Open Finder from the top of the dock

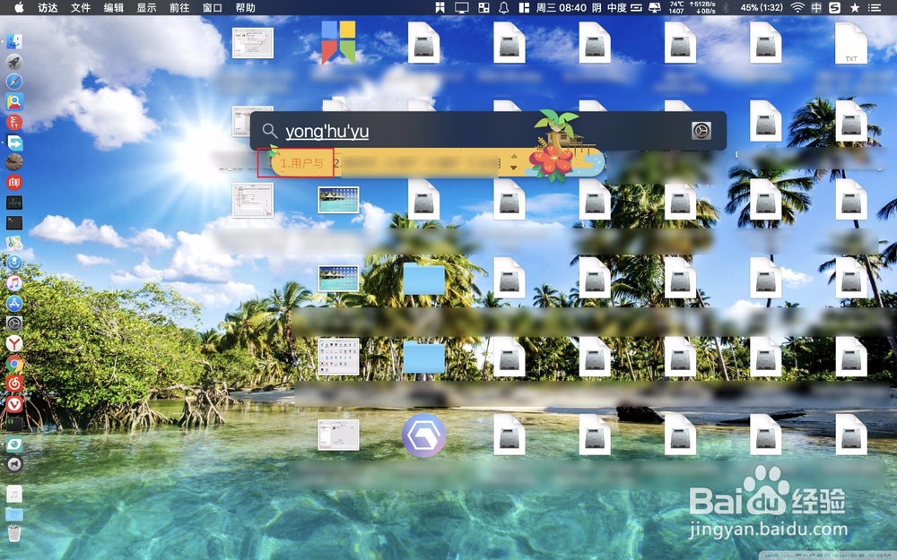tap(14, 39)
